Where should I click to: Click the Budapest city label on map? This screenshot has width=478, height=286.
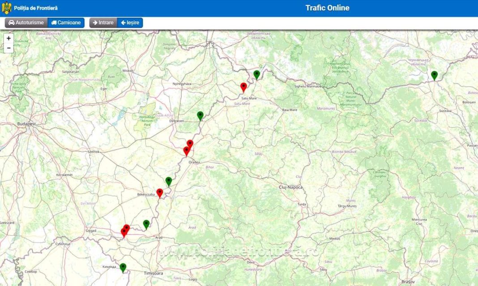26,124
